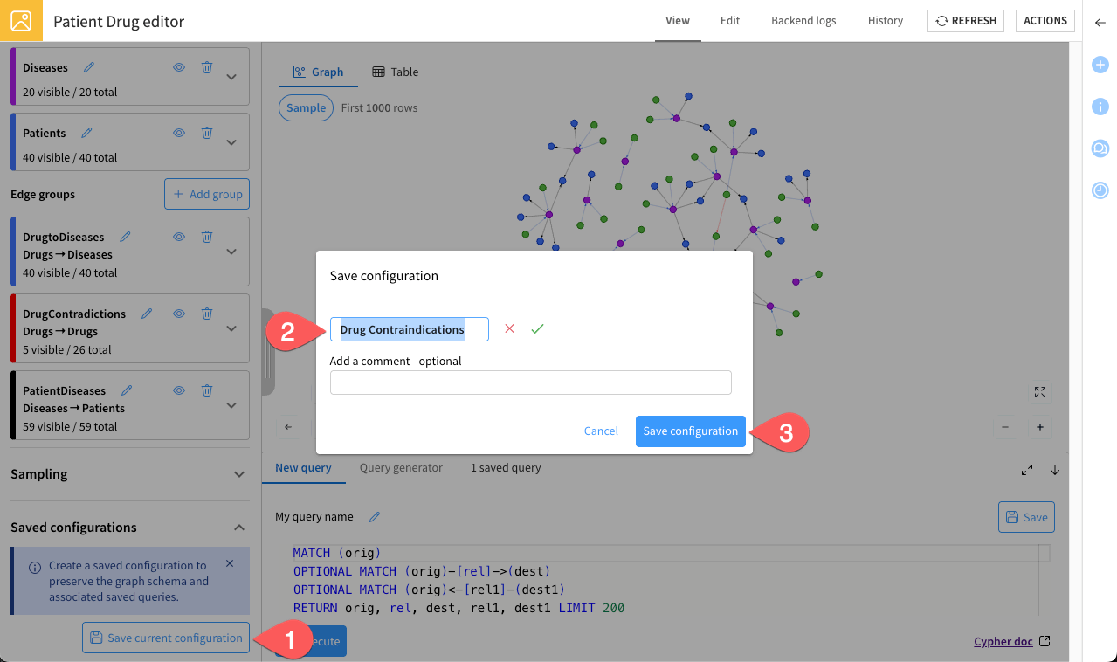Viewport: 1117px width, 662px height.
Task: Click the optional comment input field
Action: tap(530, 383)
